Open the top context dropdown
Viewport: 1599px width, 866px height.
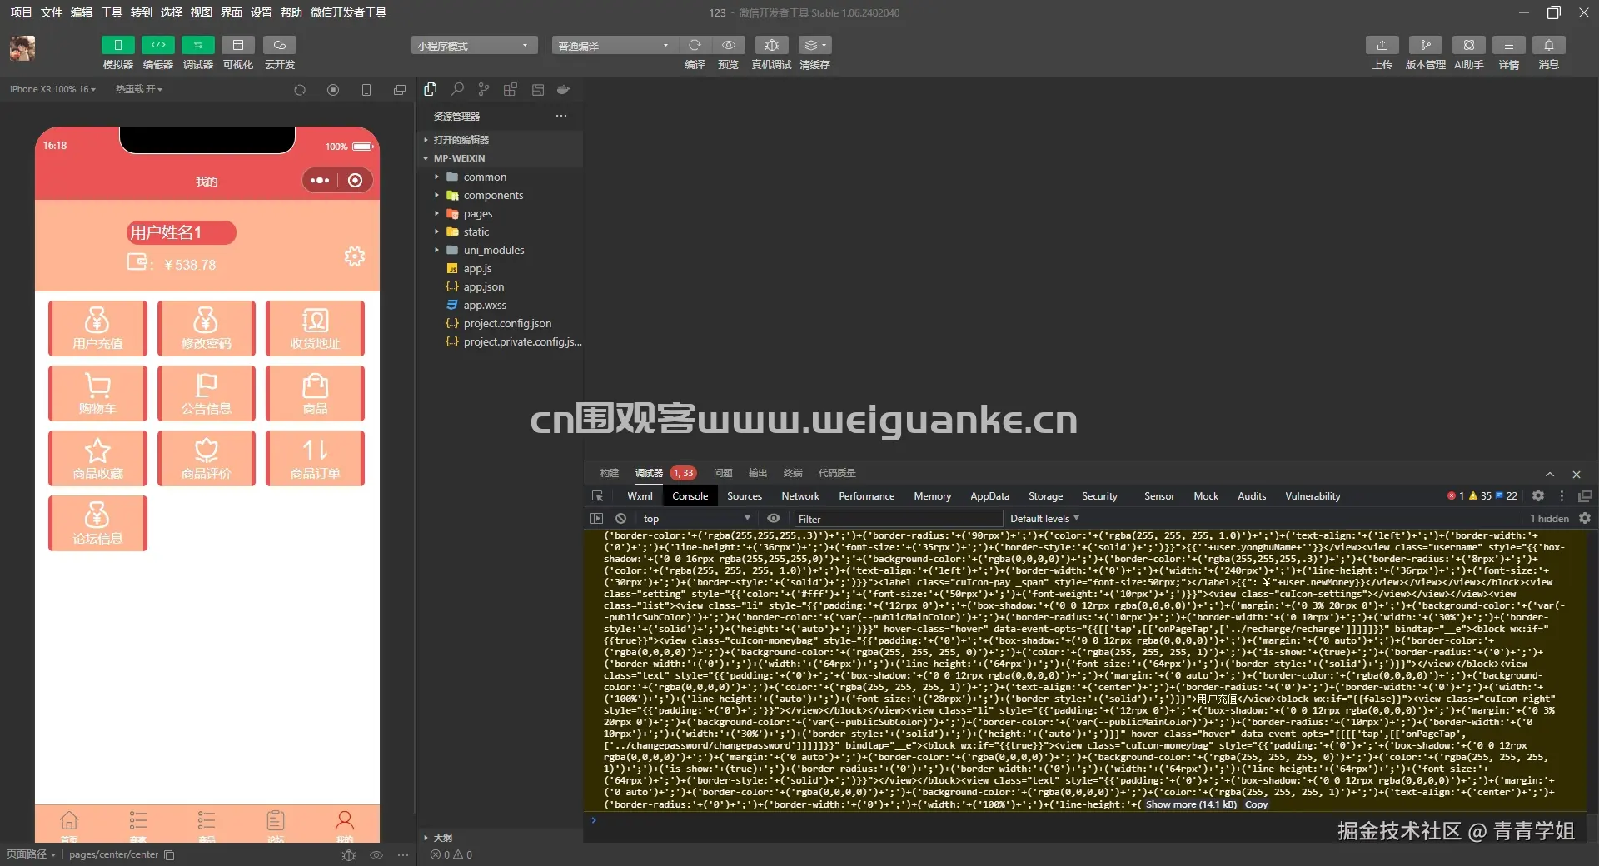click(696, 518)
